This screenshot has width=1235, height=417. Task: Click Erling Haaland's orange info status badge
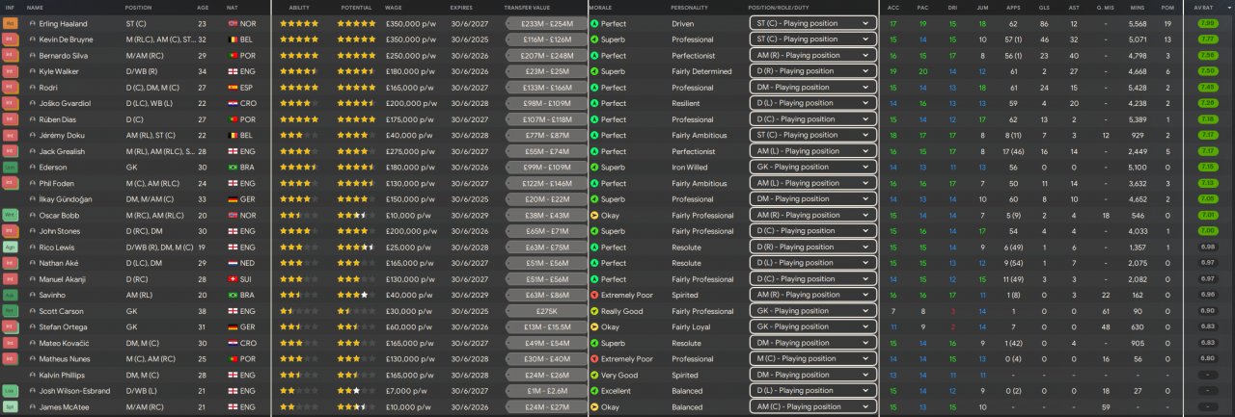[x=11, y=23]
